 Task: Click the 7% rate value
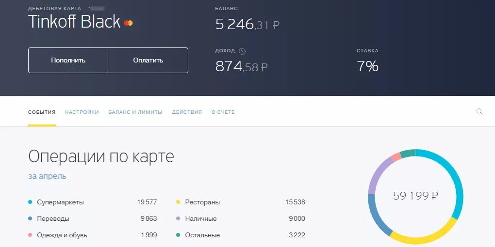(x=367, y=66)
